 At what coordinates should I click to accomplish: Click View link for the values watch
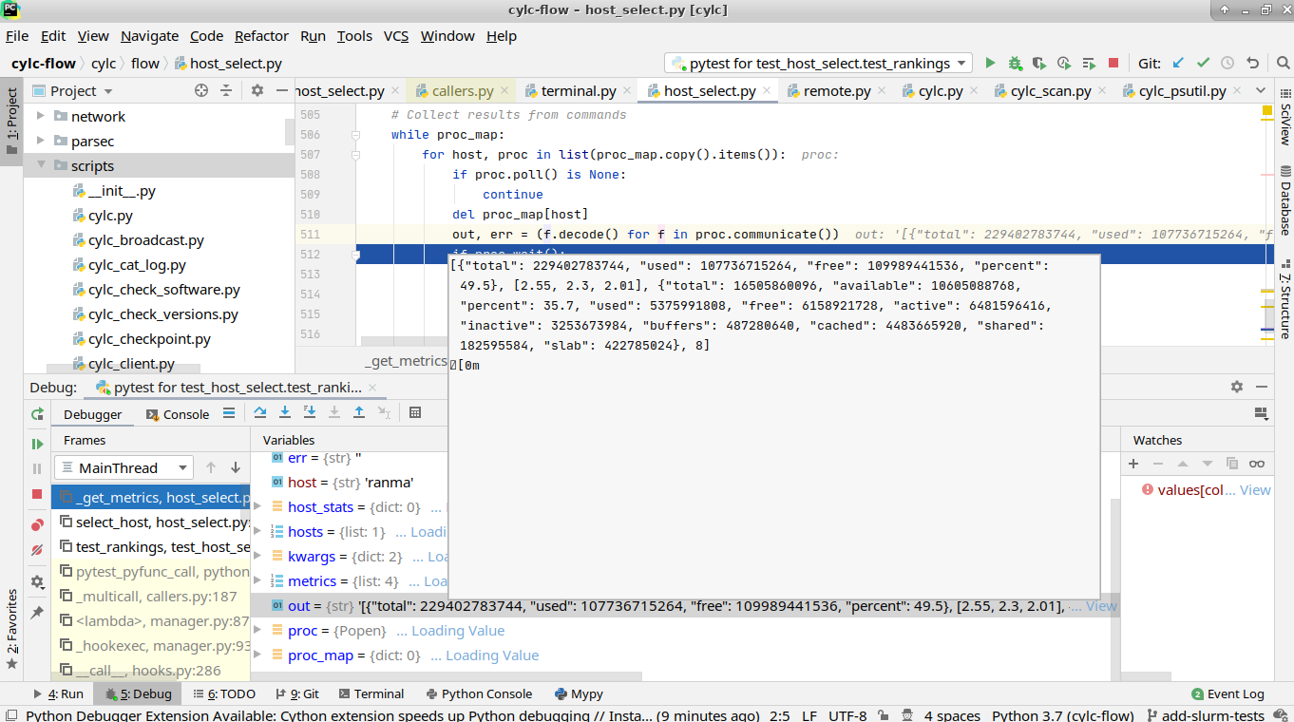(x=1255, y=490)
